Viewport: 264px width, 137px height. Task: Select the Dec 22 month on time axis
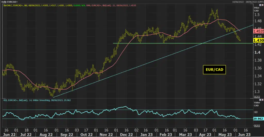tap(126, 135)
